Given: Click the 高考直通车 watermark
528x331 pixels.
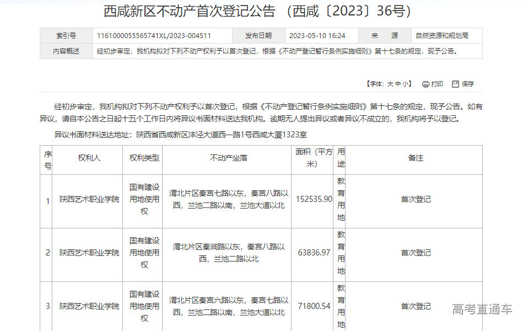Looking at the screenshot, I should (482, 309).
